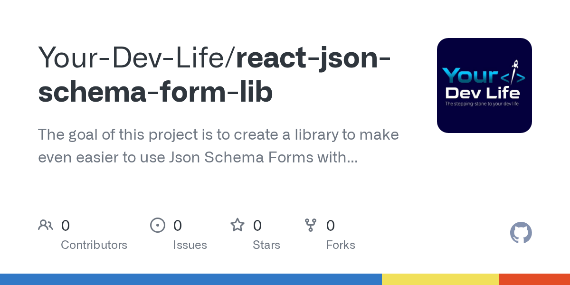This screenshot has height=285, width=570.
Task: Click the project description text
Action: (x=218, y=146)
